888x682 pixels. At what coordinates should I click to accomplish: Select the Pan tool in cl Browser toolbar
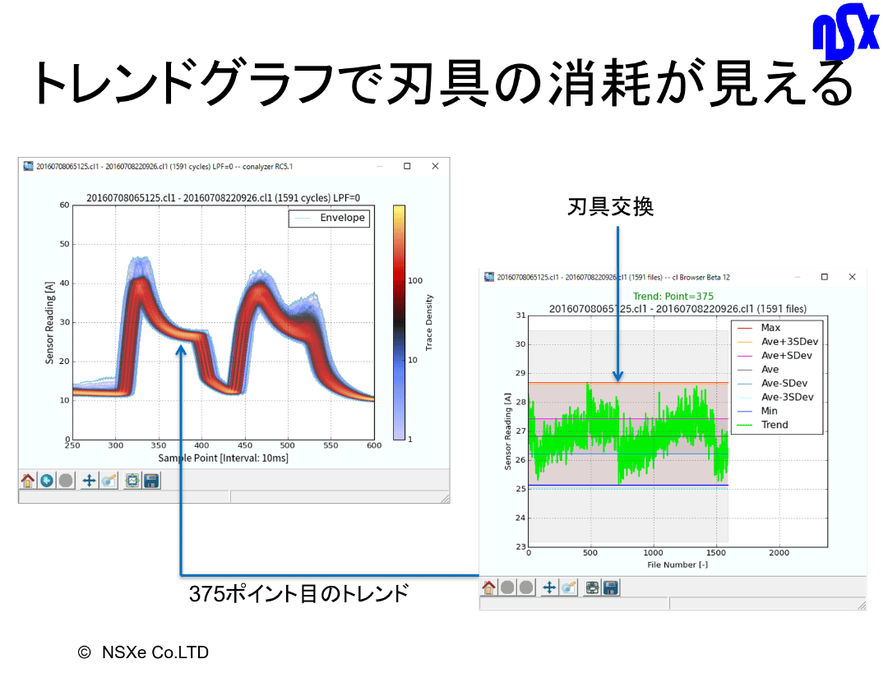[x=548, y=588]
